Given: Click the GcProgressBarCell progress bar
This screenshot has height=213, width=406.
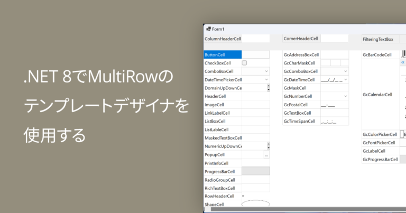Looking at the screenshot, I should click(x=403, y=159).
